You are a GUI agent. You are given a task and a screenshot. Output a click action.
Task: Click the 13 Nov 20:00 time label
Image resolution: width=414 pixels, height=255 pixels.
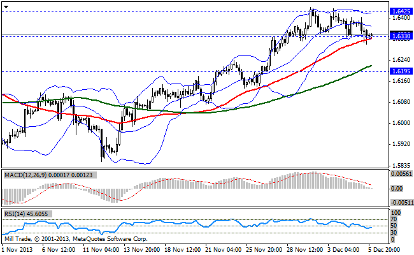(x=142, y=250)
